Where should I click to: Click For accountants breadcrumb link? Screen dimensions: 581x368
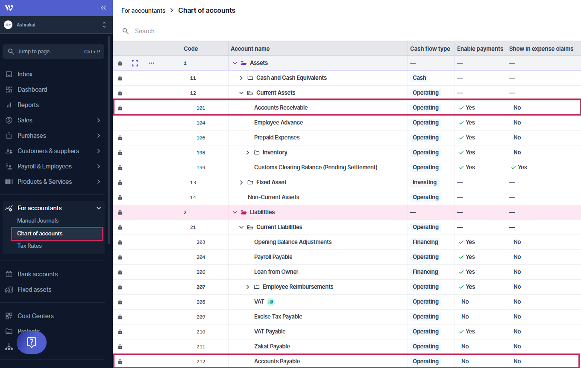[143, 11]
